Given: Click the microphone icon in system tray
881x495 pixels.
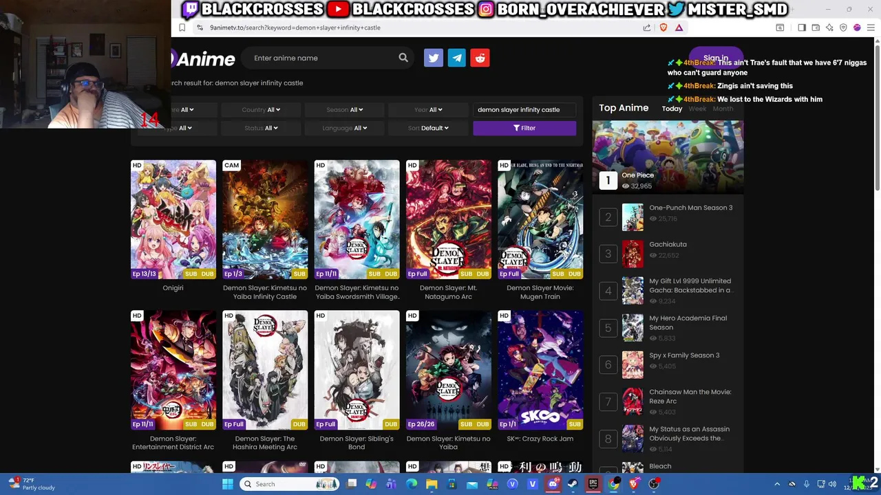Looking at the screenshot, I should pos(806,484).
